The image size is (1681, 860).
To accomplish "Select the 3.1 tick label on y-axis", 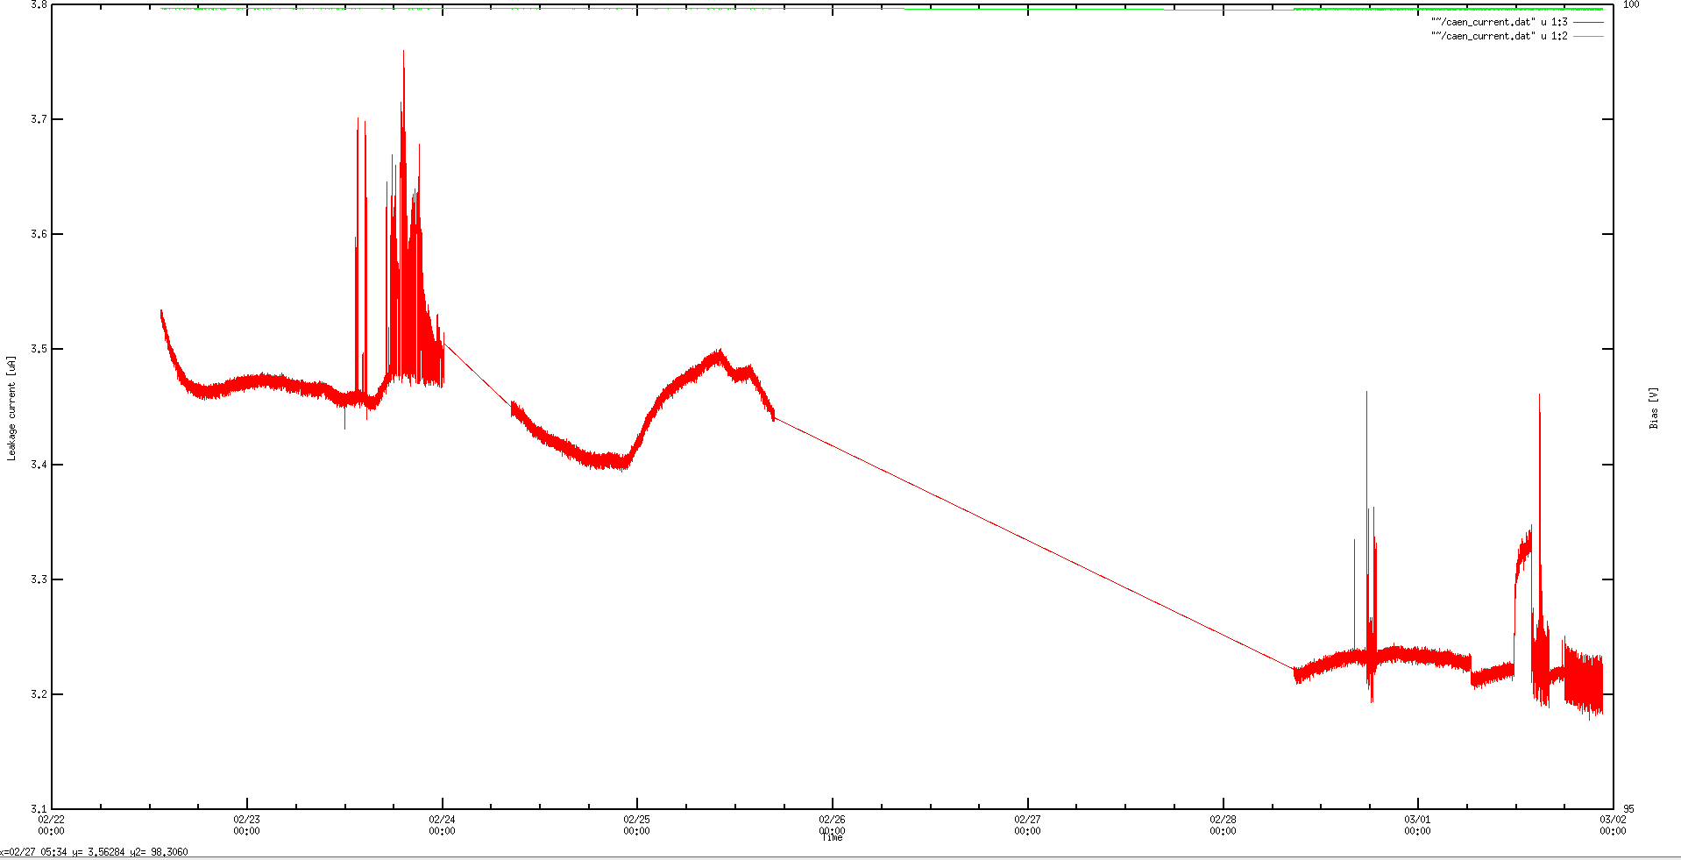I will click(x=39, y=809).
